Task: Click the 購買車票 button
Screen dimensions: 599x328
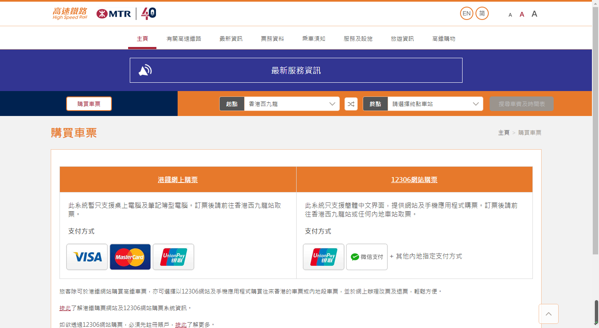Action: point(89,104)
